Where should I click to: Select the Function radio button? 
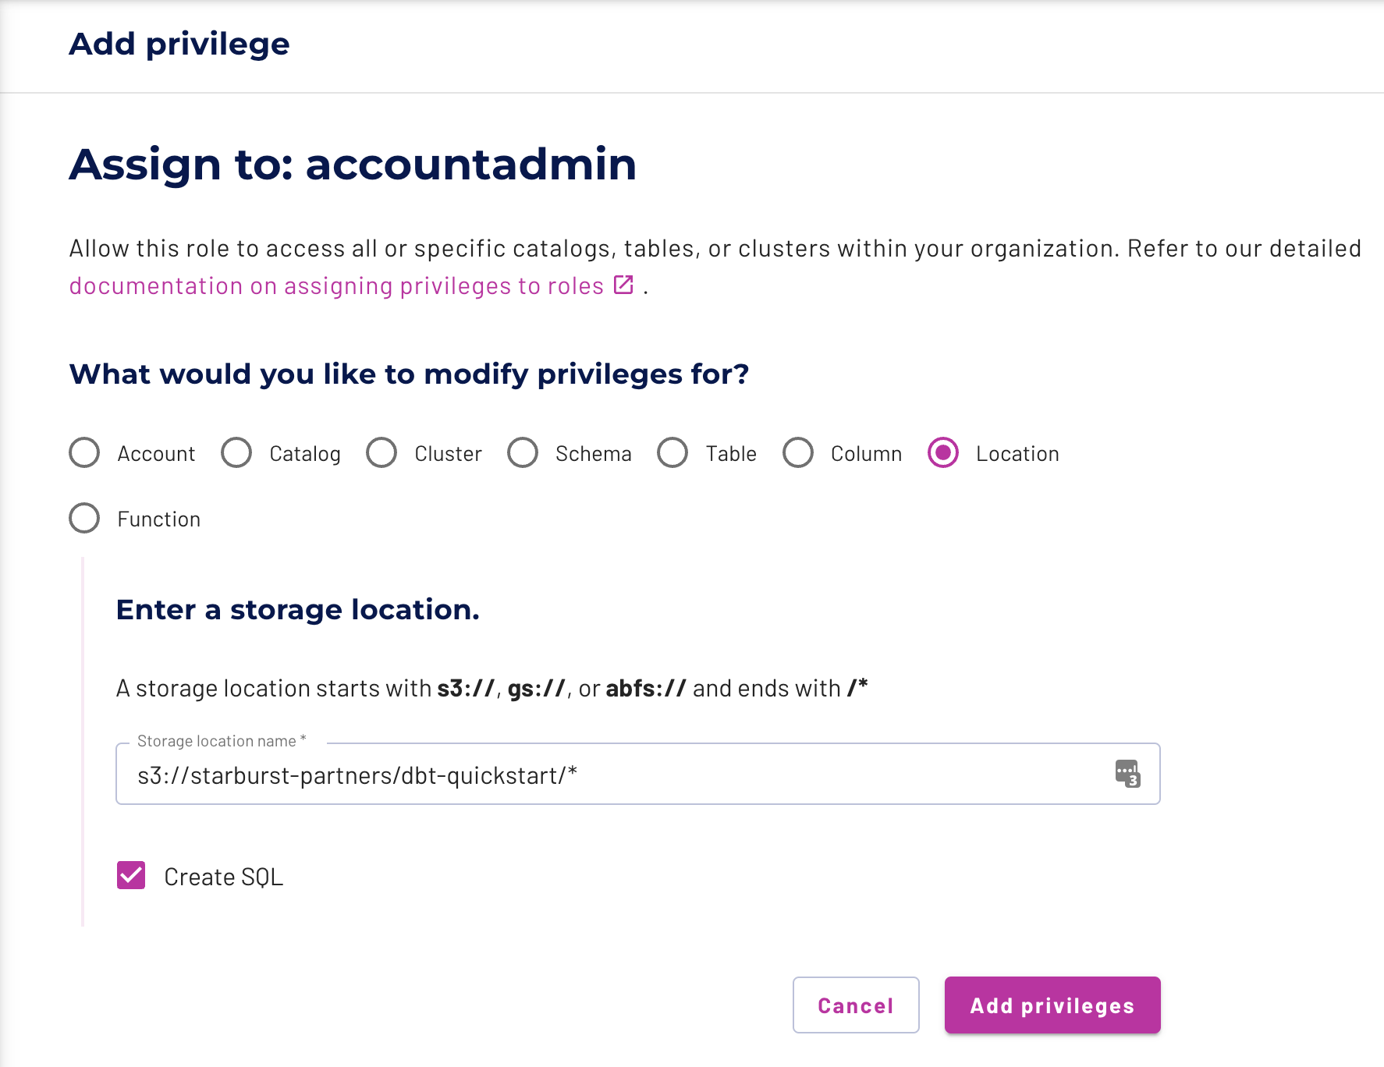click(83, 518)
